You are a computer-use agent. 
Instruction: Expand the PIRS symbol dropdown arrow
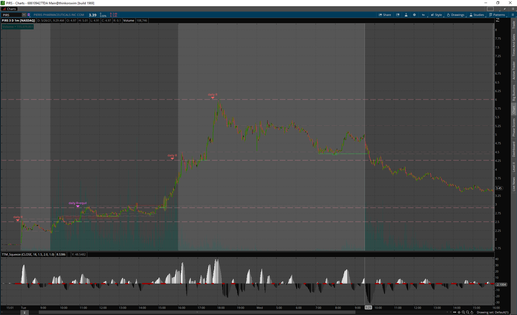[x=24, y=15]
